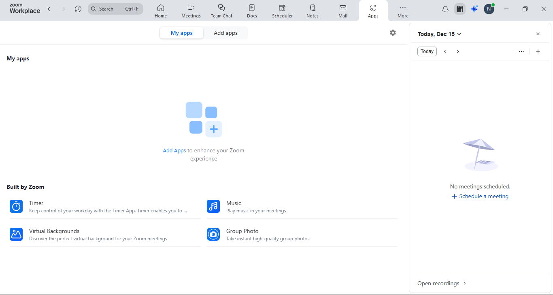Viewport: 553px width, 295px height.
Task: Open the history clock icon
Action: click(x=78, y=9)
